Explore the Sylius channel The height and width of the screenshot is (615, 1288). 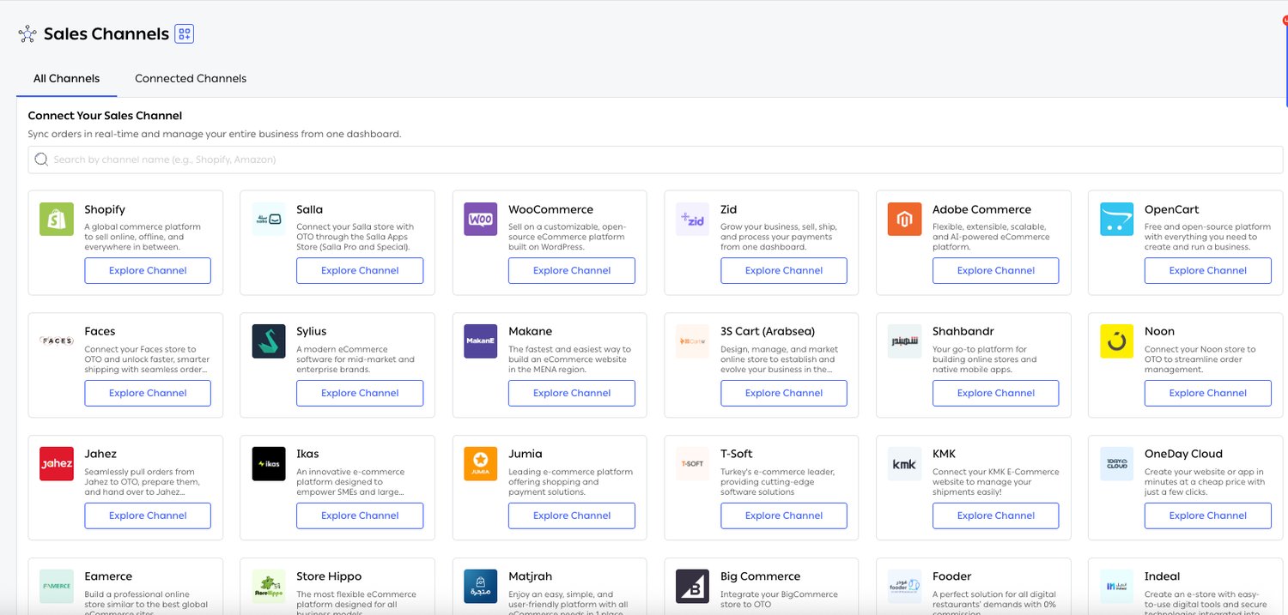(360, 393)
